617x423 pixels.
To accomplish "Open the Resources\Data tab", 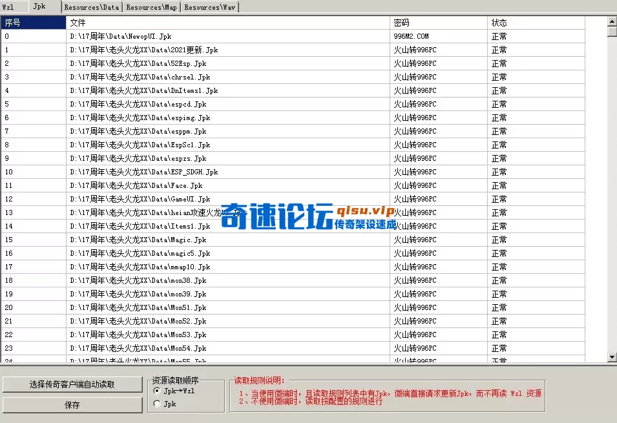I will [x=91, y=6].
